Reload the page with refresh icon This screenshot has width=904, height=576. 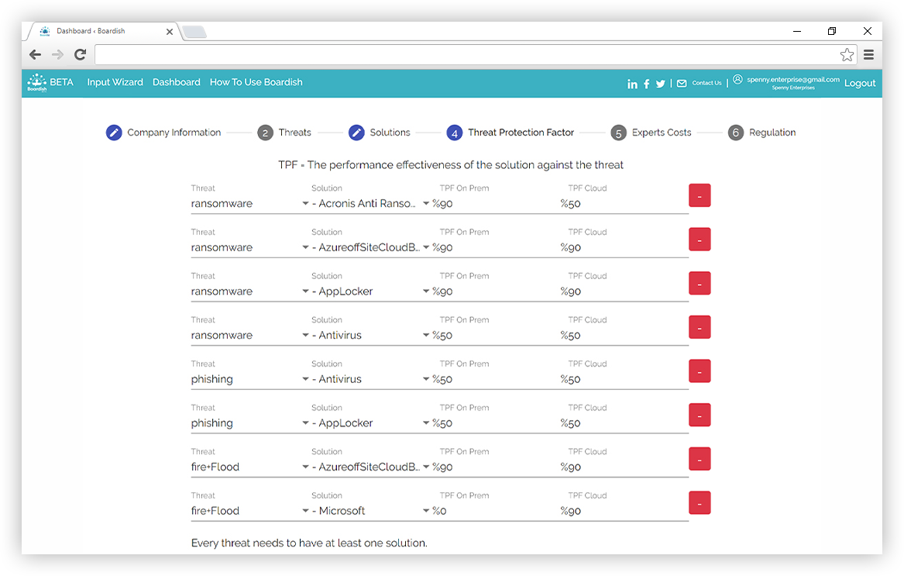(80, 55)
